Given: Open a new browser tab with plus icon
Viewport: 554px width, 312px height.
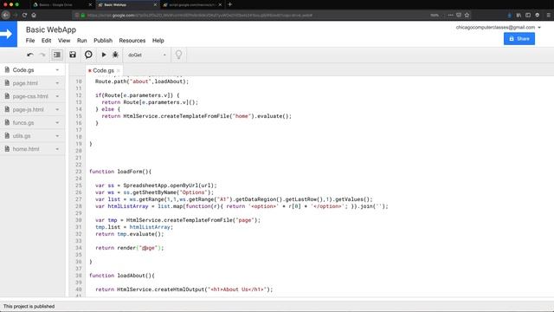Looking at the screenshot, I should [x=229, y=4].
